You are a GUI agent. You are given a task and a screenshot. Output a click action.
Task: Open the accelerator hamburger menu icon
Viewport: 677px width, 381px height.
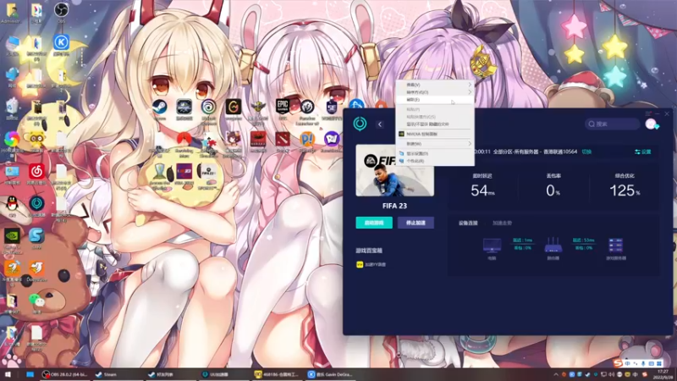648,114
